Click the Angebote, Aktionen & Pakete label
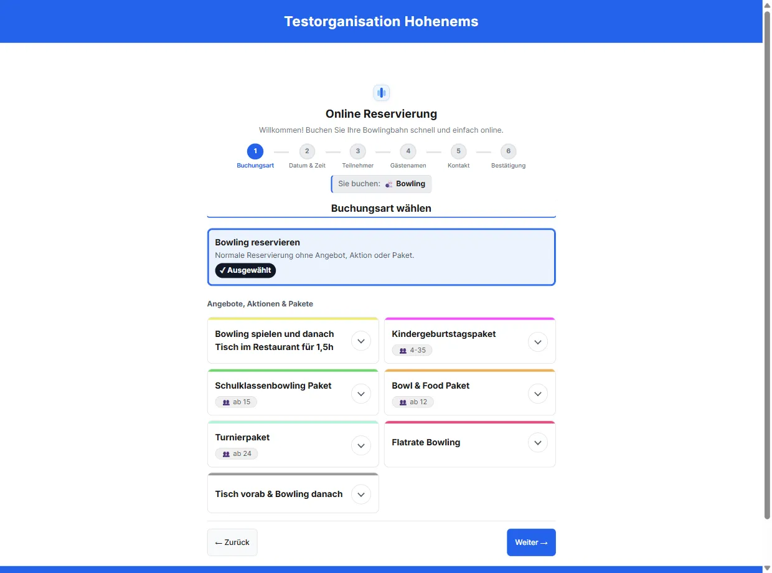 (260, 304)
